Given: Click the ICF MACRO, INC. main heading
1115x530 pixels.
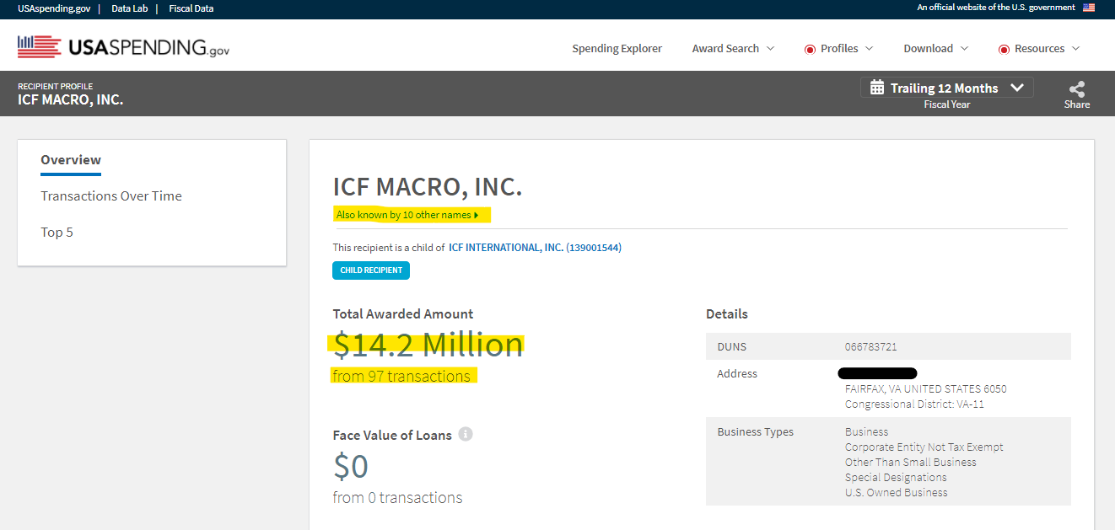Looking at the screenshot, I should tap(428, 187).
